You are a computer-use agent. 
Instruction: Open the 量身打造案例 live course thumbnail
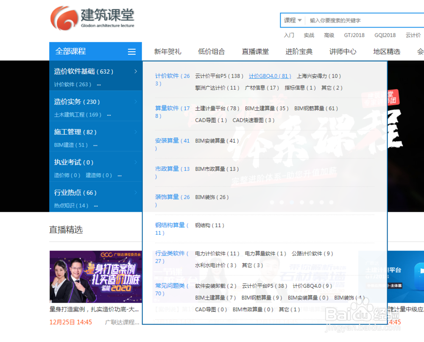(x=96, y=277)
